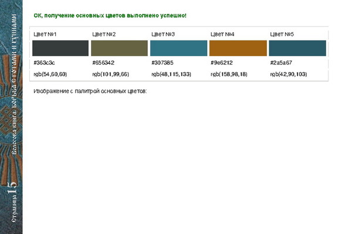Select the rgb(48,115,133) value
352x234 pixels.
[171, 74]
